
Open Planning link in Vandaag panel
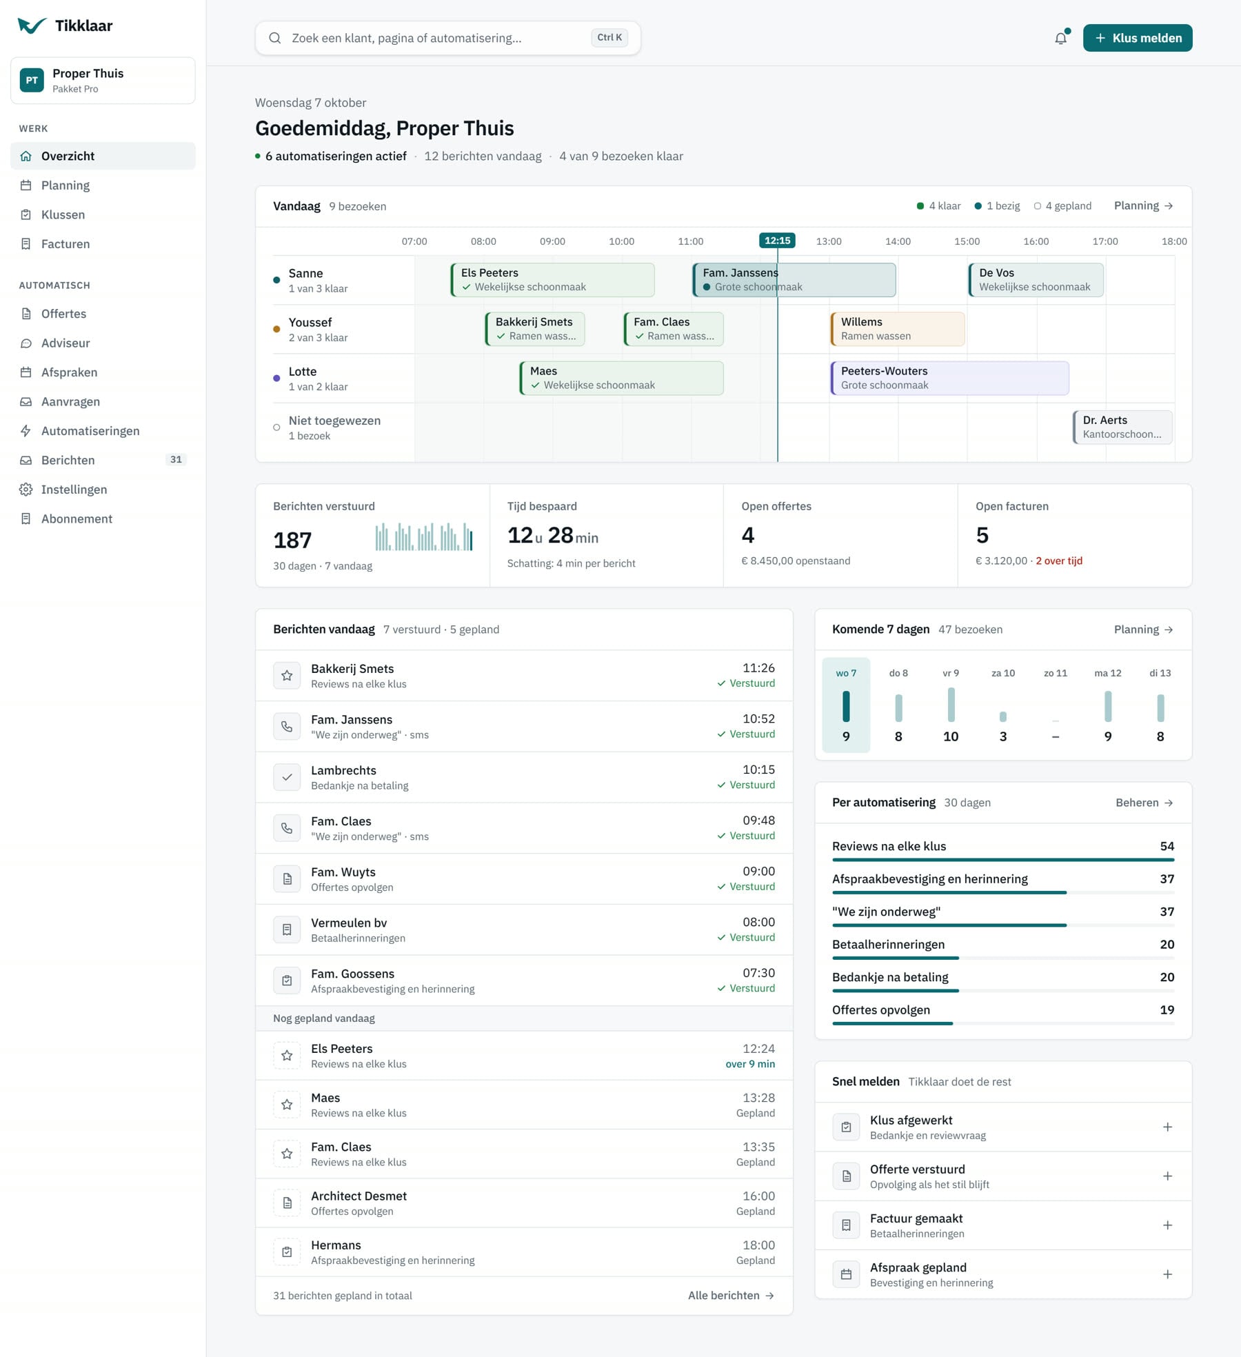click(1143, 205)
